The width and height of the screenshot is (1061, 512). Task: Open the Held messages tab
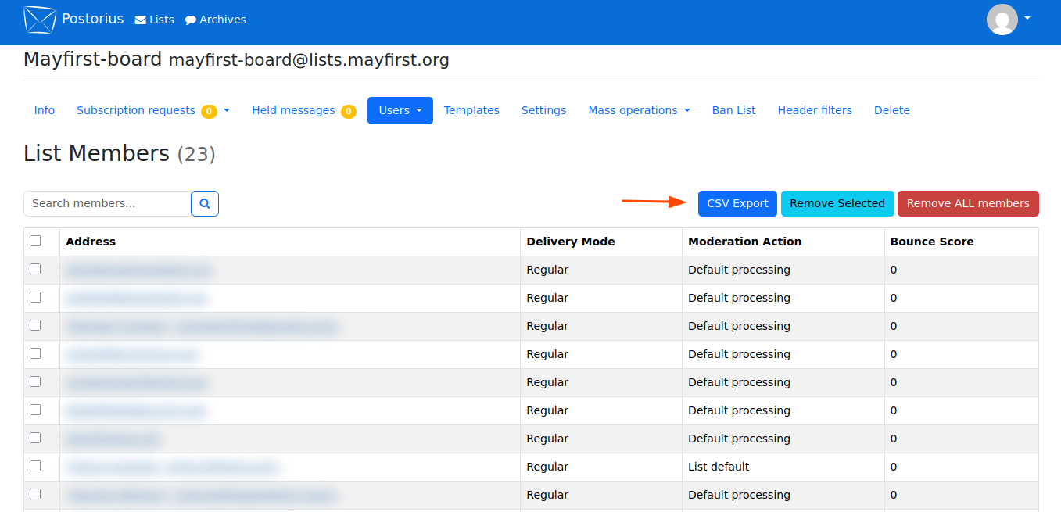click(x=303, y=111)
